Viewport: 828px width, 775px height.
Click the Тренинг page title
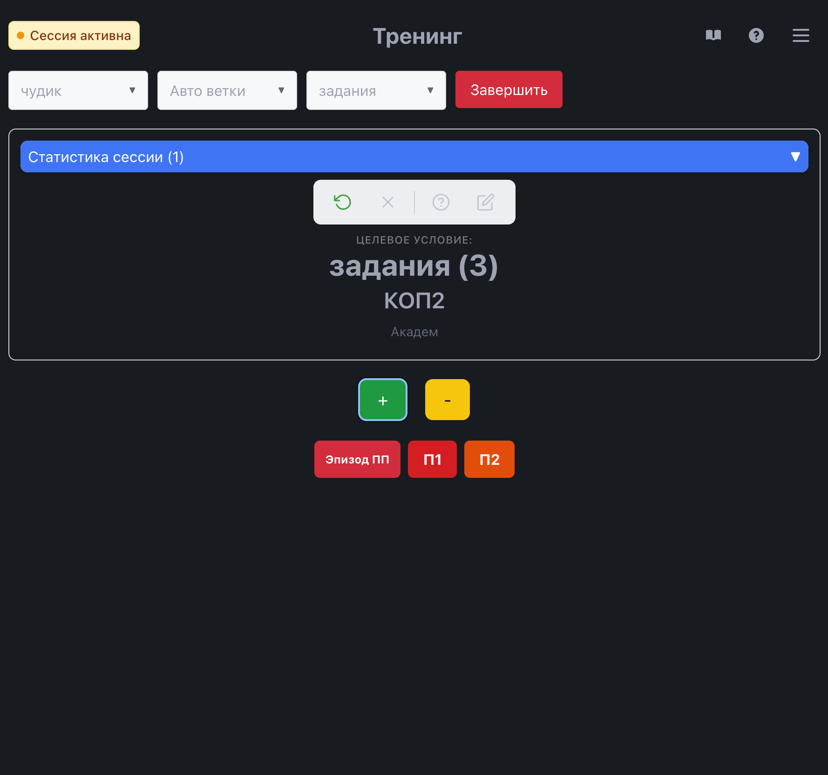click(417, 36)
